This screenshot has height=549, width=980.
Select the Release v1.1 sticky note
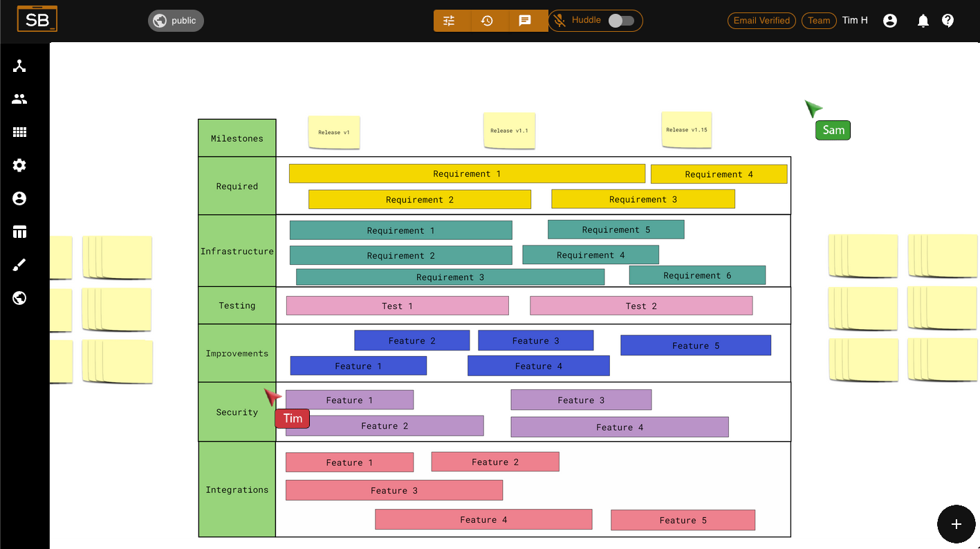click(509, 131)
